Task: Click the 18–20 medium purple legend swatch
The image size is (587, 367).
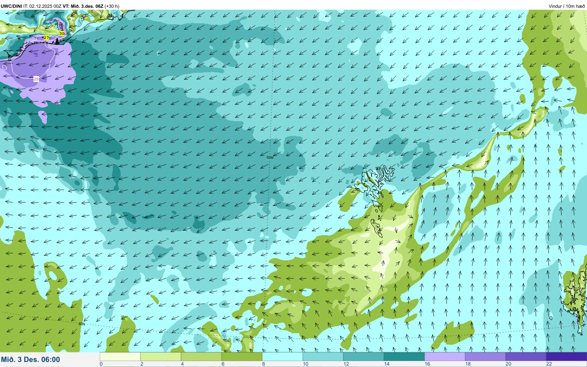Action: point(485,356)
